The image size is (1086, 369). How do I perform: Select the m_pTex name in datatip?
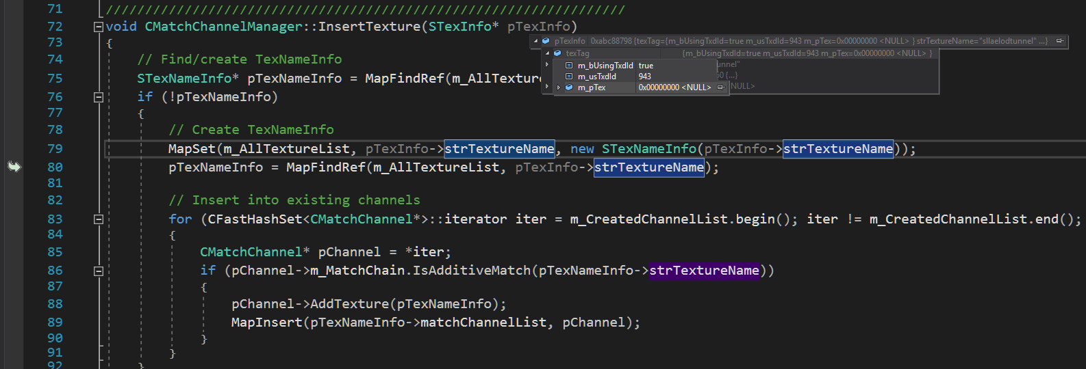tap(592, 87)
